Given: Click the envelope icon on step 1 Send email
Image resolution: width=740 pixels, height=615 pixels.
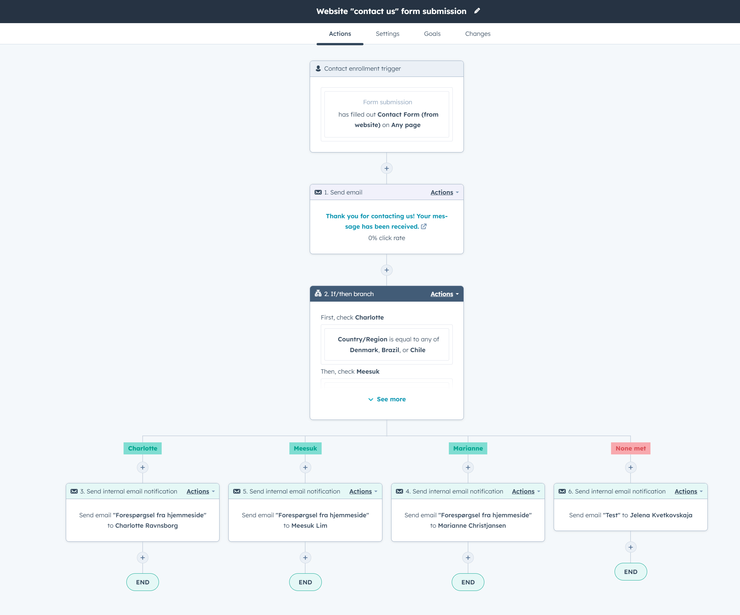Looking at the screenshot, I should [x=318, y=192].
